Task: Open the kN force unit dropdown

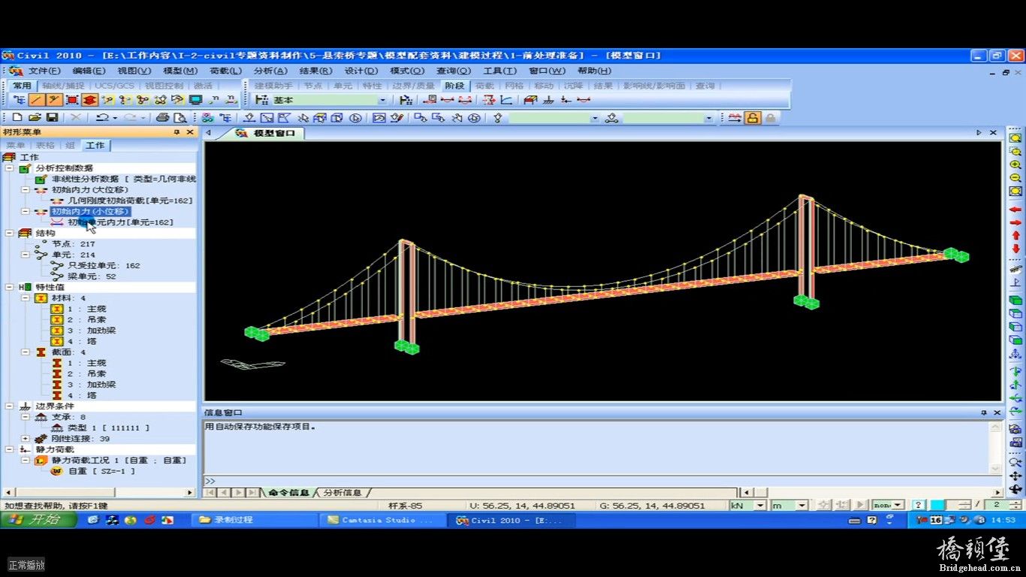Action: (x=760, y=506)
